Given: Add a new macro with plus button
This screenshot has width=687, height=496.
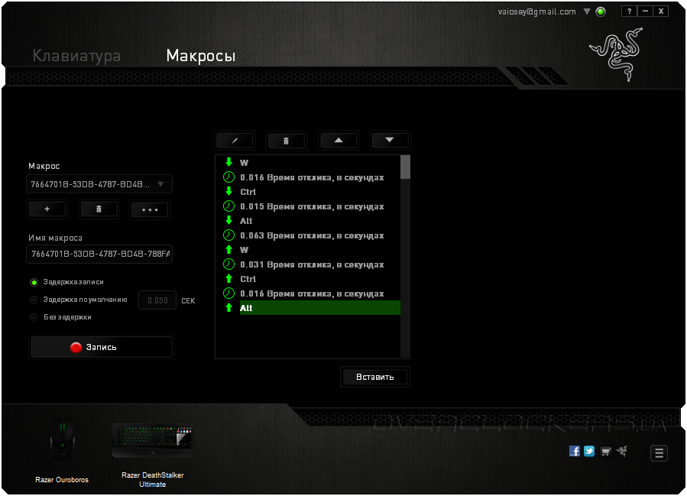Looking at the screenshot, I should pyautogui.click(x=47, y=209).
